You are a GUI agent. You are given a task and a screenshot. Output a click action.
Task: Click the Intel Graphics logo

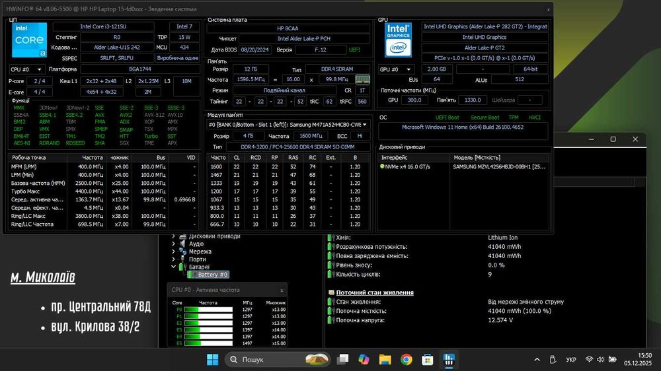(398, 40)
